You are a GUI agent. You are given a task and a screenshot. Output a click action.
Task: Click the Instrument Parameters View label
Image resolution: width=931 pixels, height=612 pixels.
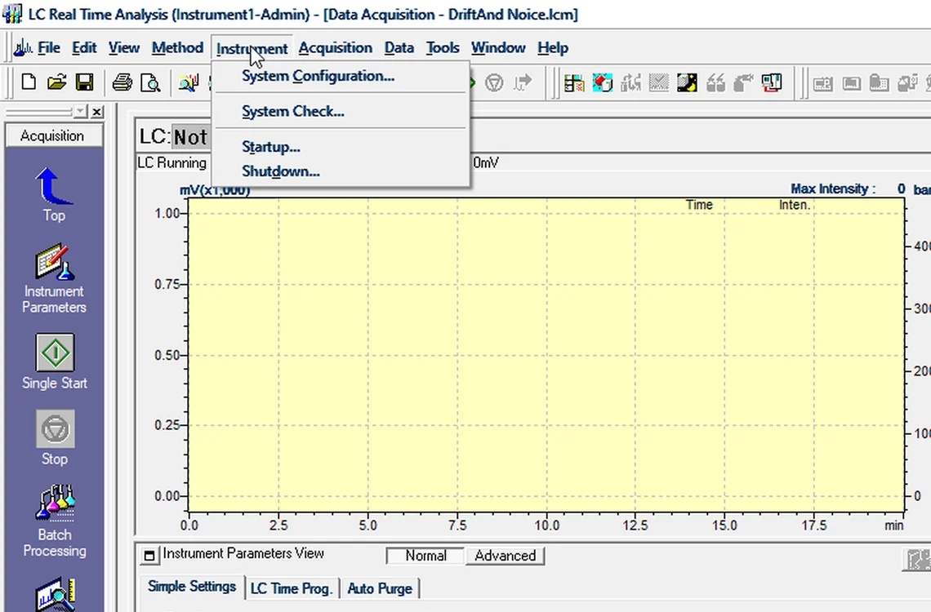(243, 553)
